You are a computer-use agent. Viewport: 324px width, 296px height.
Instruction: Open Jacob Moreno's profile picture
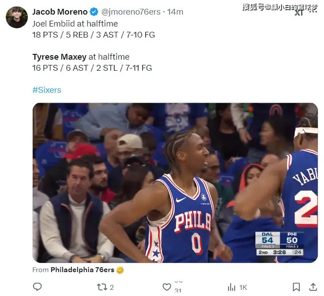(17, 17)
